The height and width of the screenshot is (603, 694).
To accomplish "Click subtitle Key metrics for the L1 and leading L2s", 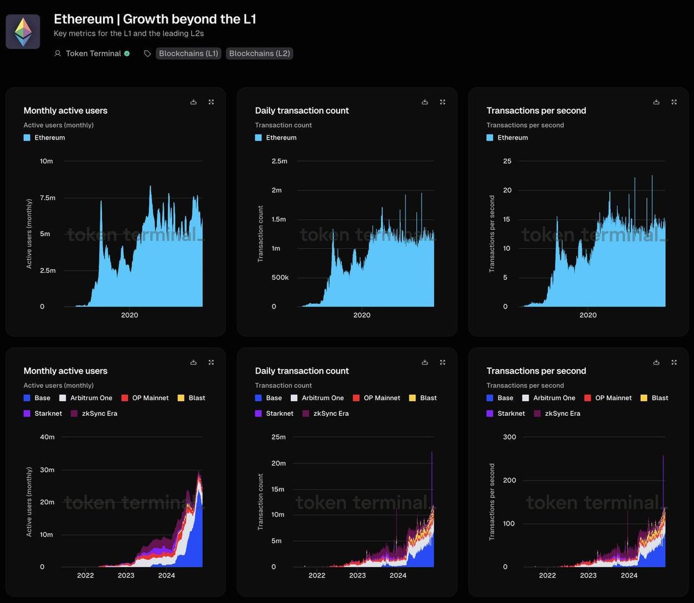I will pyautogui.click(x=129, y=33).
